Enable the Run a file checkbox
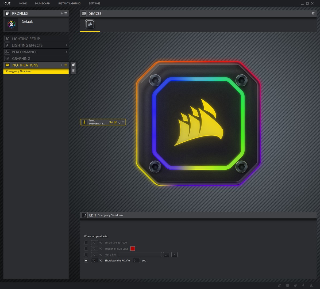 click(86, 254)
